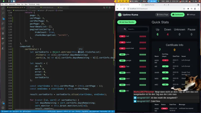The image size is (201, 113).
Task: Open the 'wiki' link in Certificate Info table
Action: pyautogui.click(x=156, y=66)
